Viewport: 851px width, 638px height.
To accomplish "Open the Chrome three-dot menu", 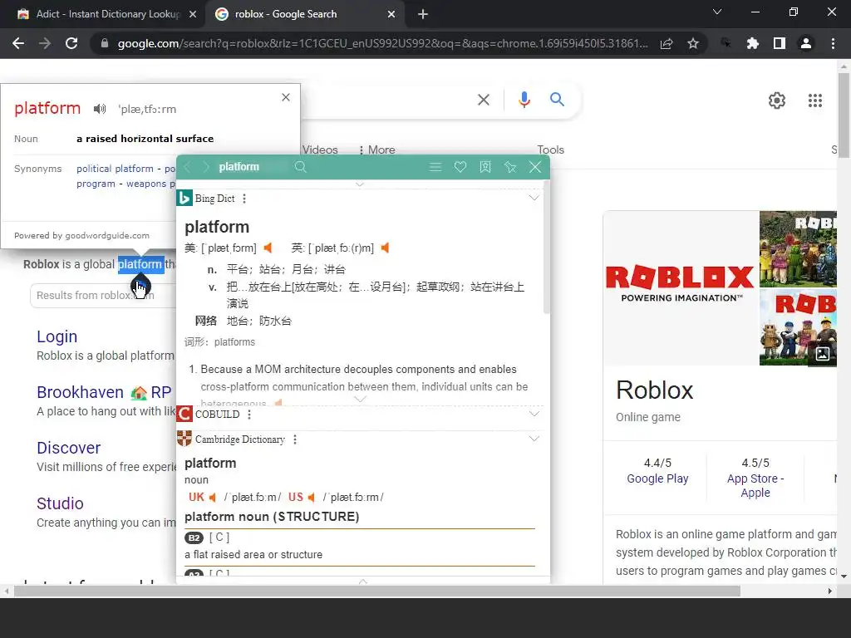I will pos(833,43).
